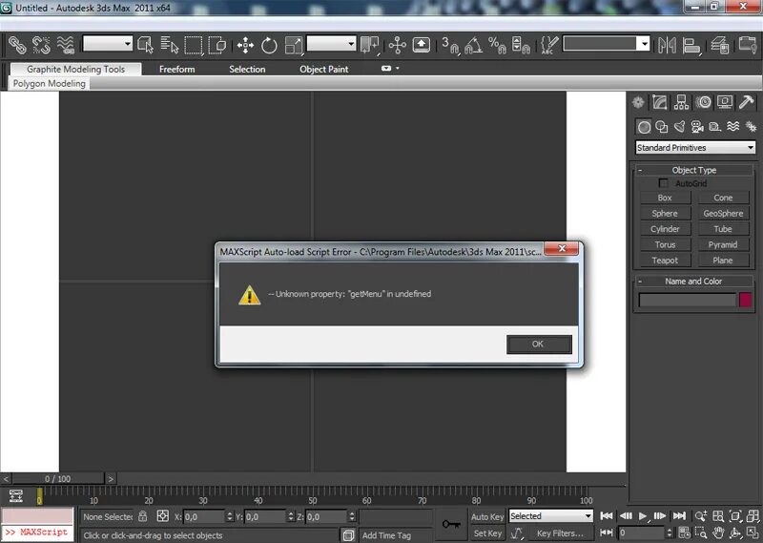Toggle the Percent Snap icon

[x=497, y=45]
